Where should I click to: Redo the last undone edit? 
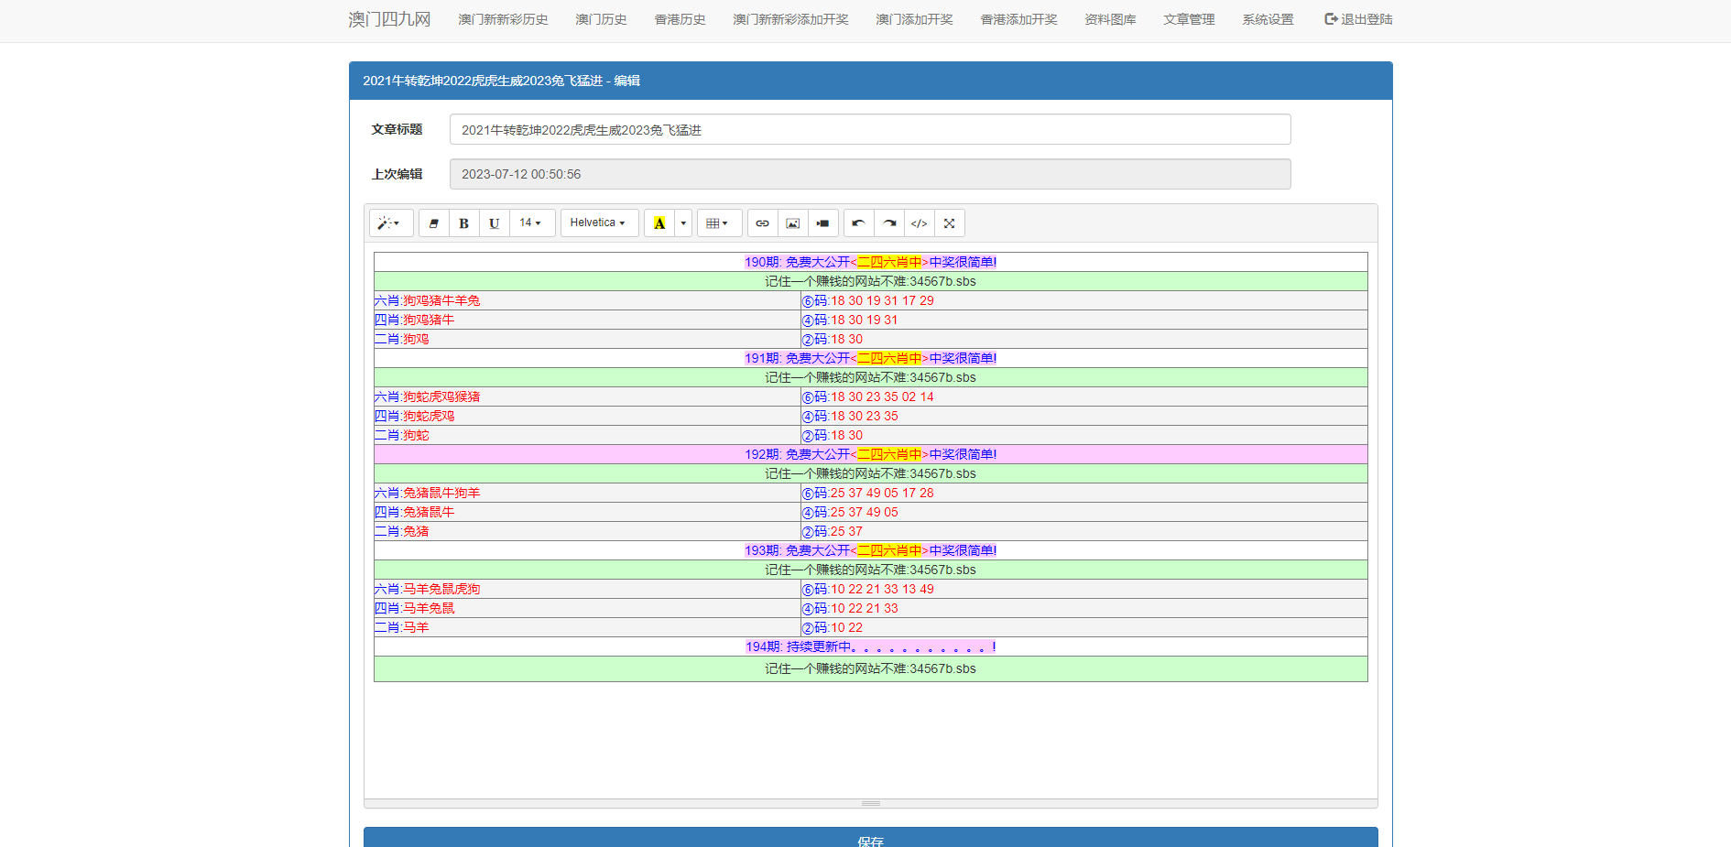889,223
